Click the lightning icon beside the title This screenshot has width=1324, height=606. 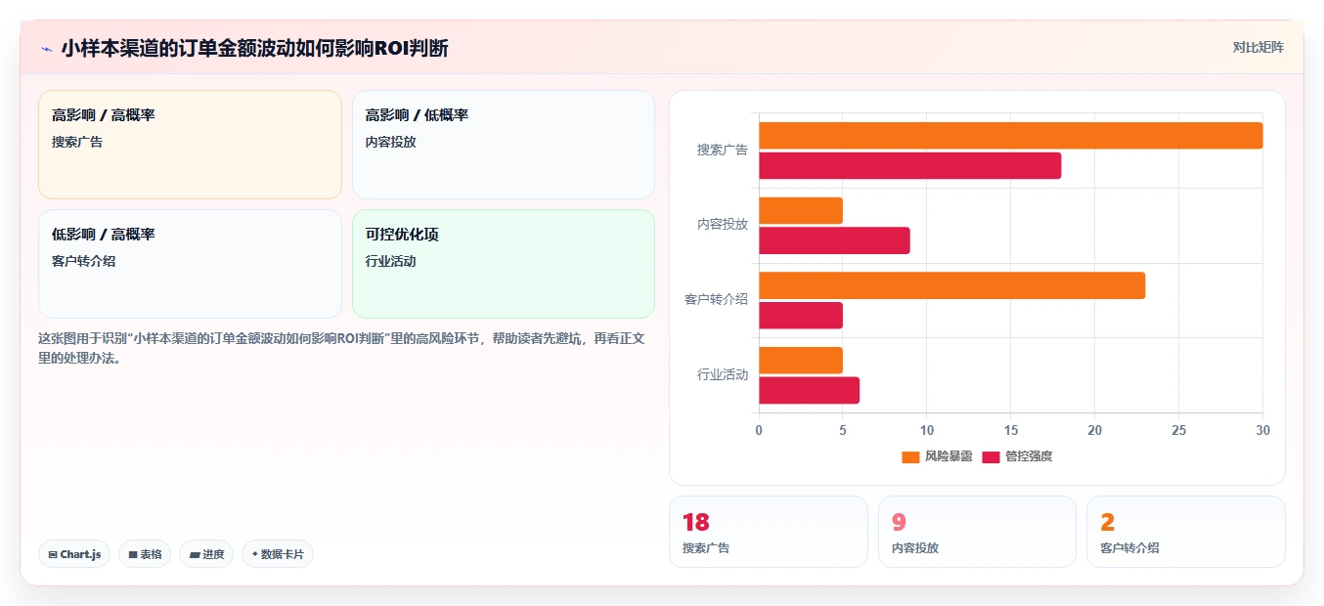click(x=46, y=49)
